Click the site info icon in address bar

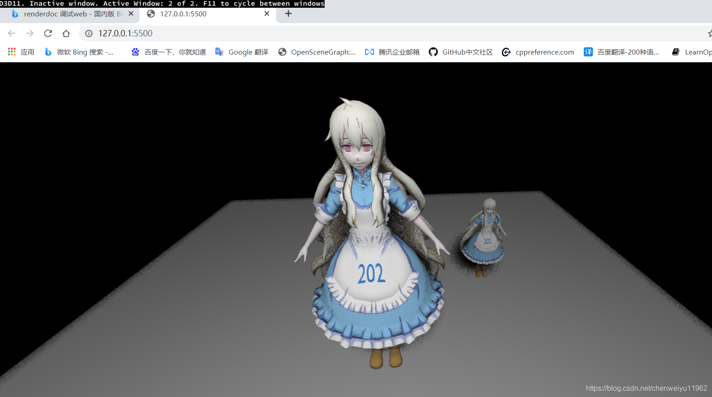click(x=88, y=33)
